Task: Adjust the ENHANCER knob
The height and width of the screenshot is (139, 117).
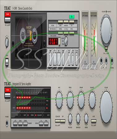Action: (x=78, y=118)
